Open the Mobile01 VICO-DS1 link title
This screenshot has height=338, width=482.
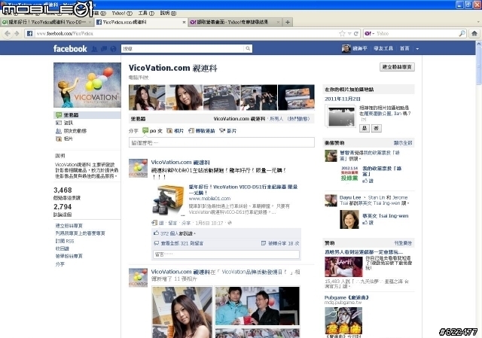[x=243, y=190]
